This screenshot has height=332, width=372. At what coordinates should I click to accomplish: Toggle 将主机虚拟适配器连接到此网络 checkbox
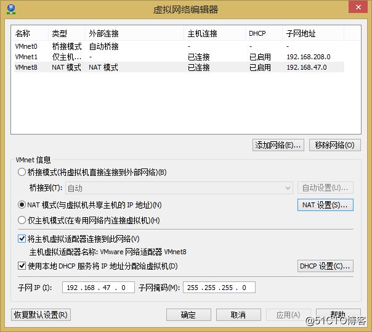(22, 238)
